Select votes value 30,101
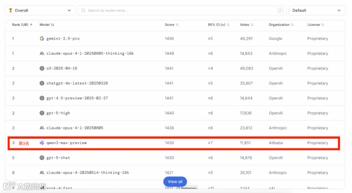Image resolution: width=352 pixels, height=193 pixels. pyautogui.click(x=246, y=173)
